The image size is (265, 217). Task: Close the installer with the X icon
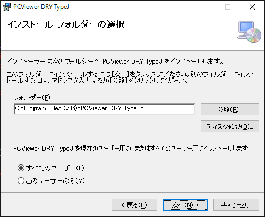pyautogui.click(x=252, y=7)
